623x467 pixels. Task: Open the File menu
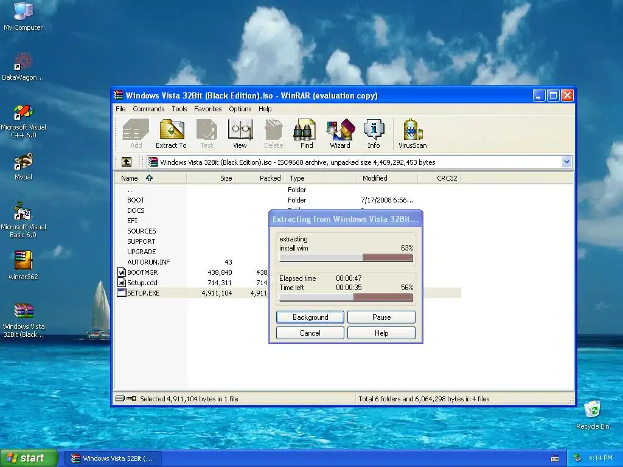[120, 109]
